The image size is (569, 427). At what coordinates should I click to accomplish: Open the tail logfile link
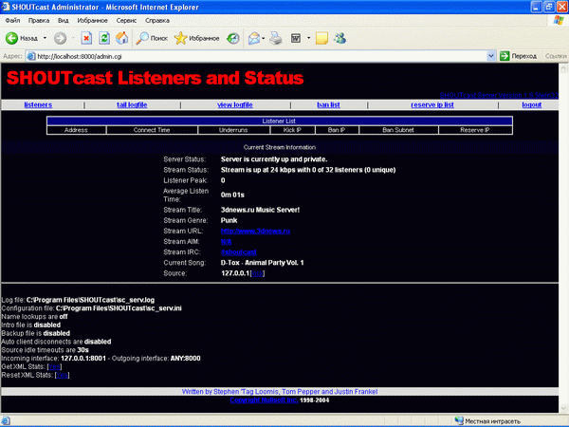pos(132,104)
